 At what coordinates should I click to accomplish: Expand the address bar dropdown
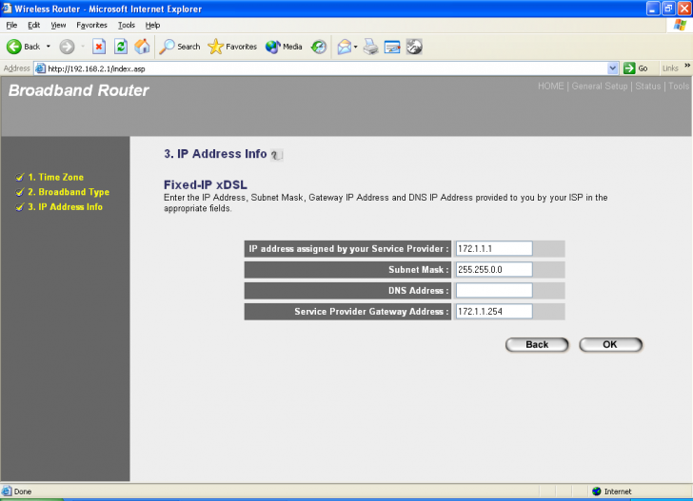click(x=613, y=68)
